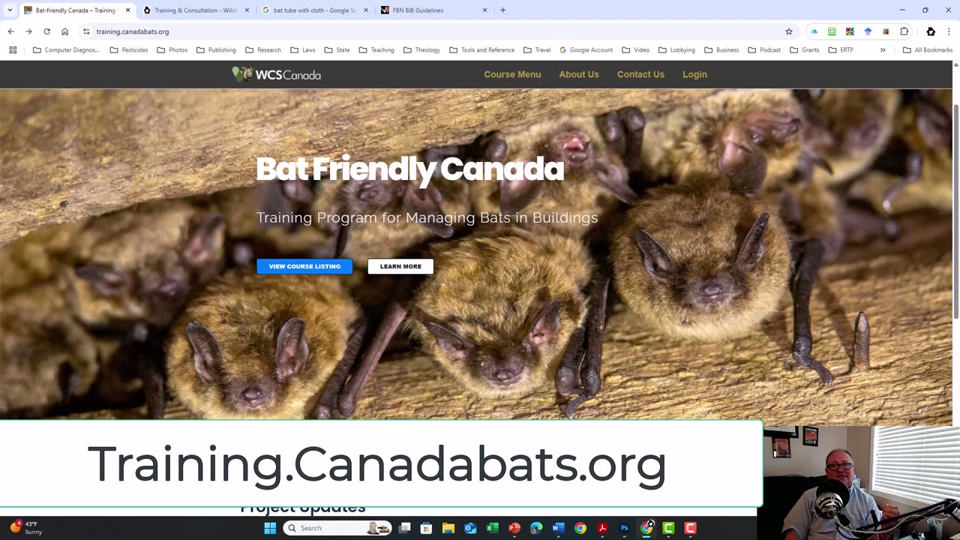Open the Windows Start menu
Screen dimensions: 960x540
click(270, 528)
